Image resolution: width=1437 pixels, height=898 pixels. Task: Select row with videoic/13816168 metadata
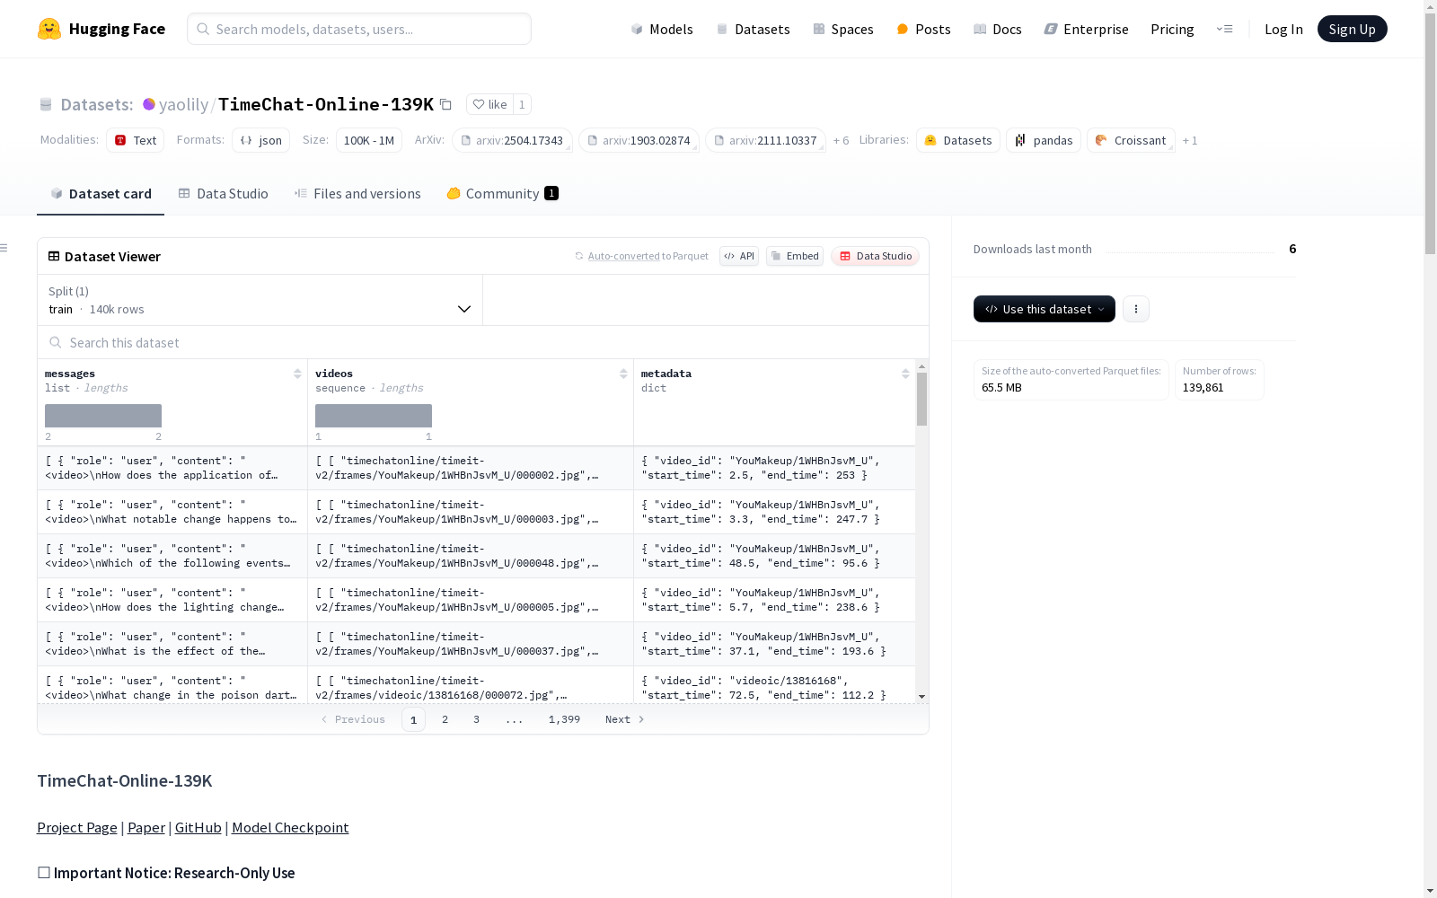click(x=476, y=685)
